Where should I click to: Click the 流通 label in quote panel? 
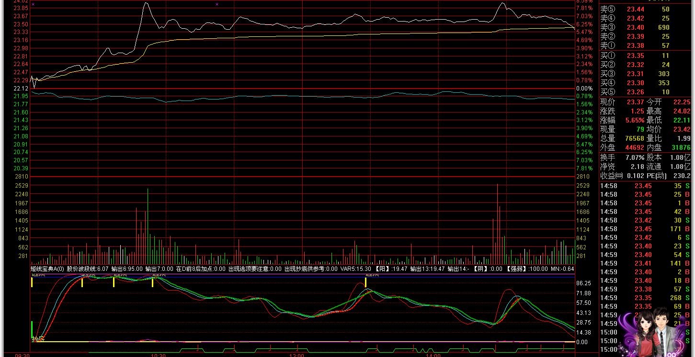[654, 167]
